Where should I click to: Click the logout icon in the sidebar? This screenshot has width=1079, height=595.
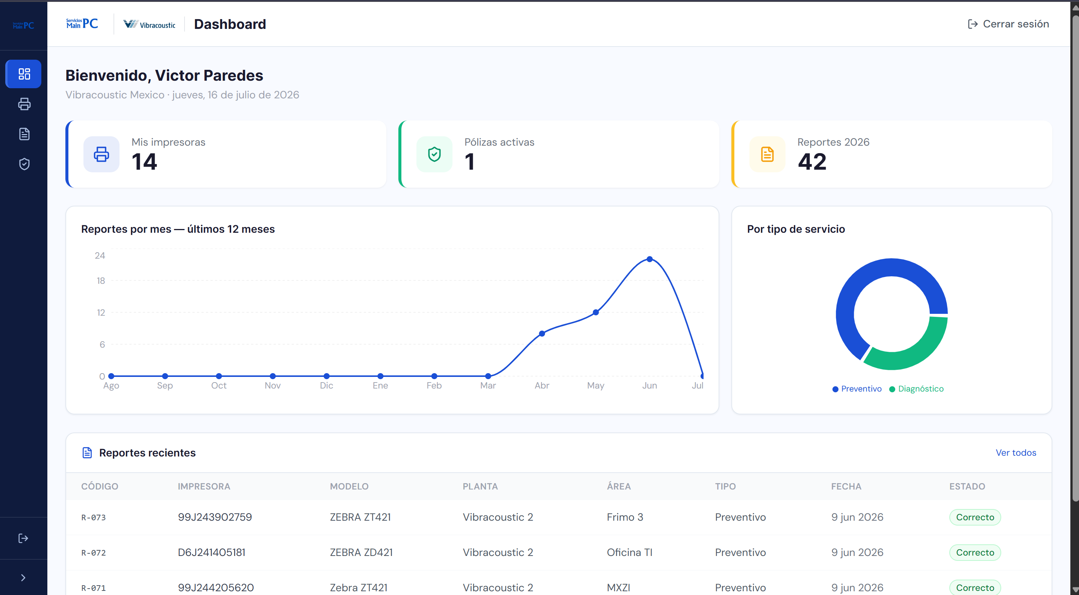(x=23, y=538)
